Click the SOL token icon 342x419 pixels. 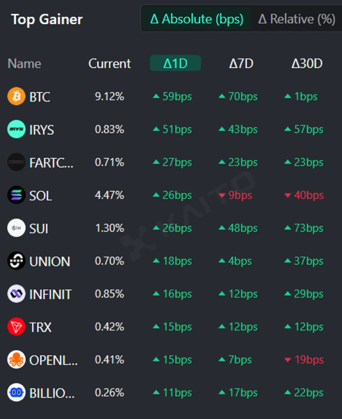point(17,195)
